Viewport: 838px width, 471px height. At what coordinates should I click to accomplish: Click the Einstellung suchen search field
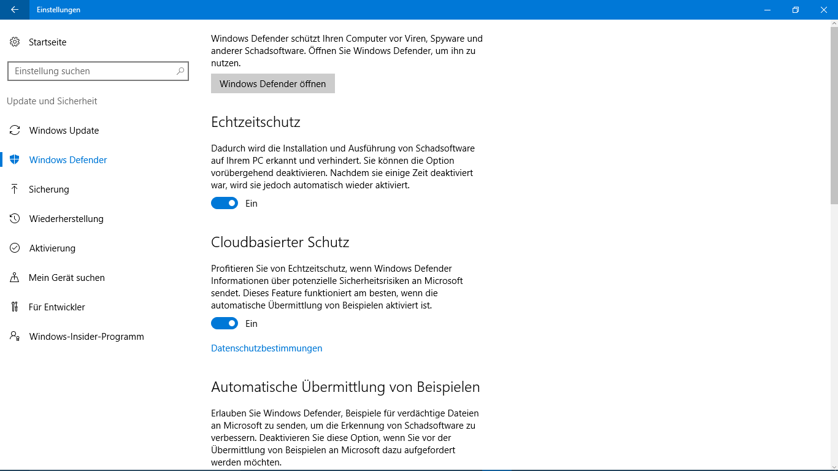click(98, 71)
